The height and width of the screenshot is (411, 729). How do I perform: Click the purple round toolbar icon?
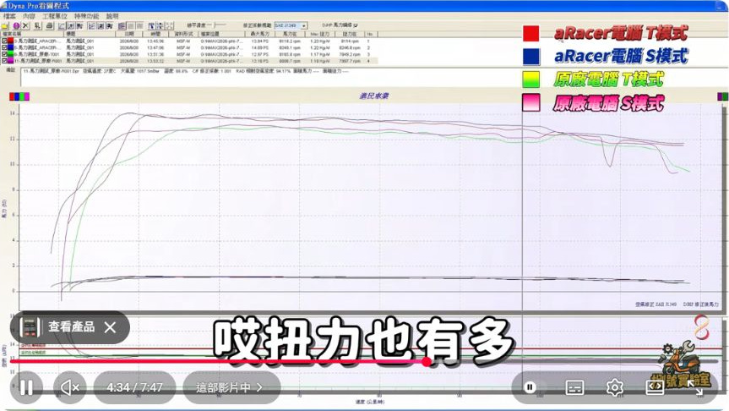pyautogui.click(x=16, y=26)
